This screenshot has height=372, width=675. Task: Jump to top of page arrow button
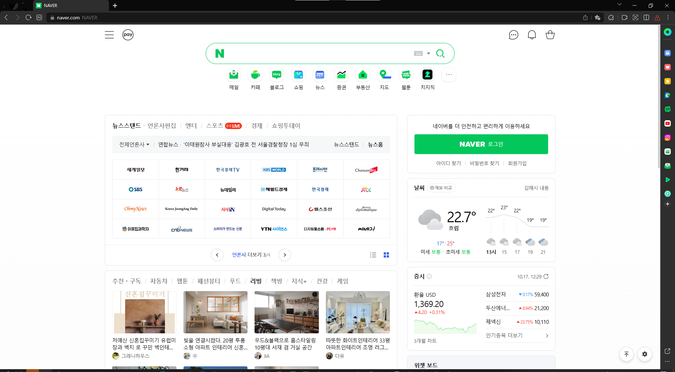(626, 354)
